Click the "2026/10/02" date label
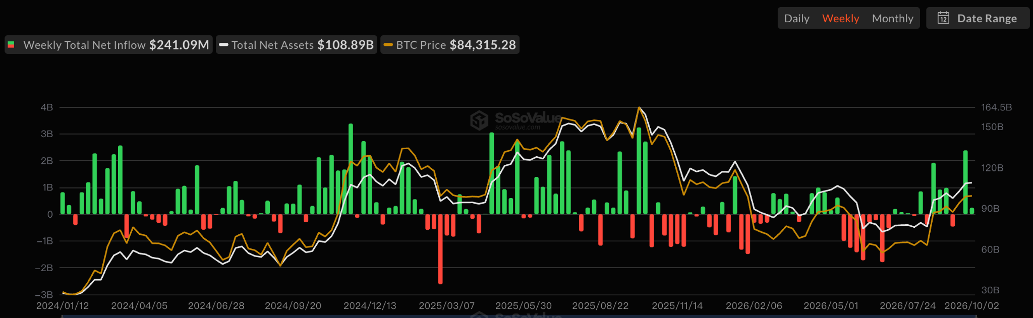1033x318 pixels. coord(971,306)
